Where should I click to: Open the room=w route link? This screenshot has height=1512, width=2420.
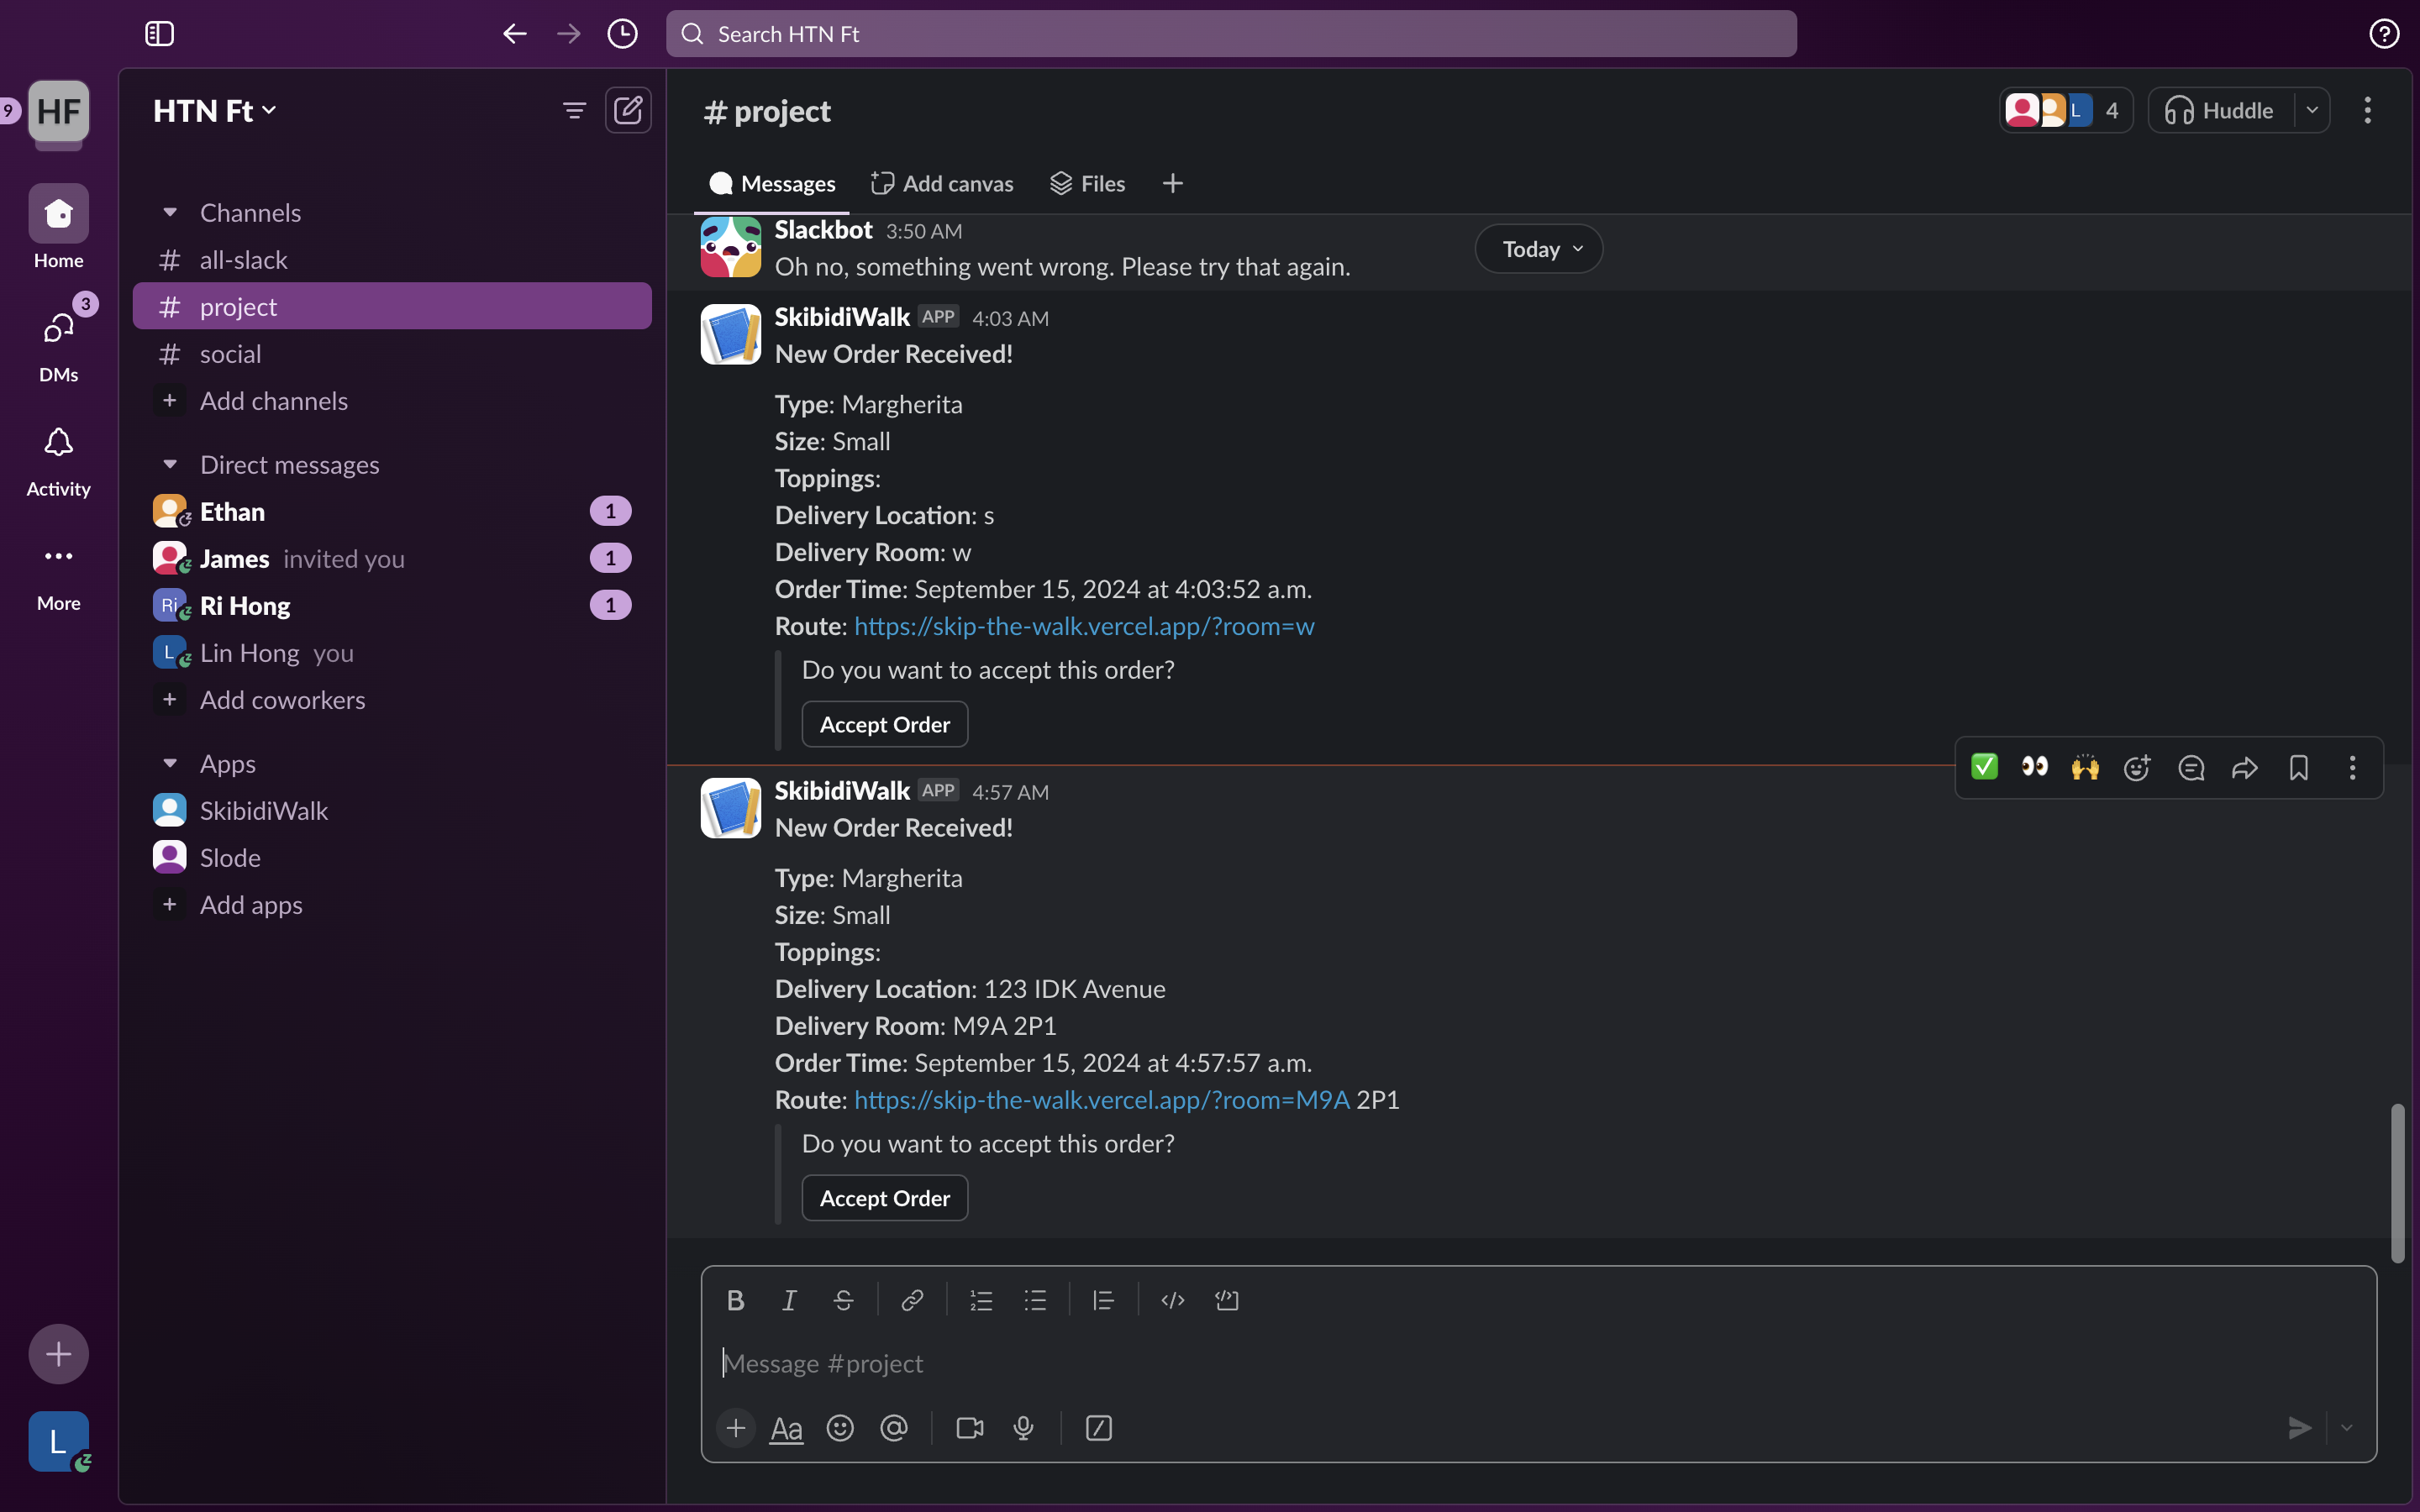tap(1084, 626)
